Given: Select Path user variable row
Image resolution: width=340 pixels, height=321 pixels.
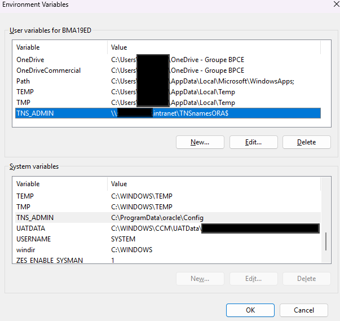Looking at the screenshot, I should click(168, 81).
